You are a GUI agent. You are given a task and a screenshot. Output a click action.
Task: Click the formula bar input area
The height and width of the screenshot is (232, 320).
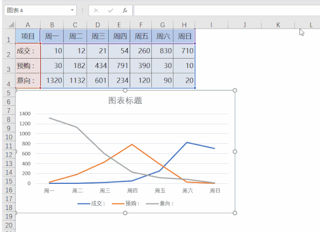(227, 11)
